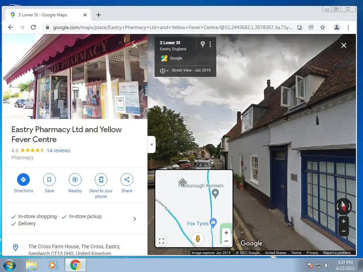Click the browser forward arrow
Image resolution: width=363 pixels, height=272 pixels.
click(22, 27)
